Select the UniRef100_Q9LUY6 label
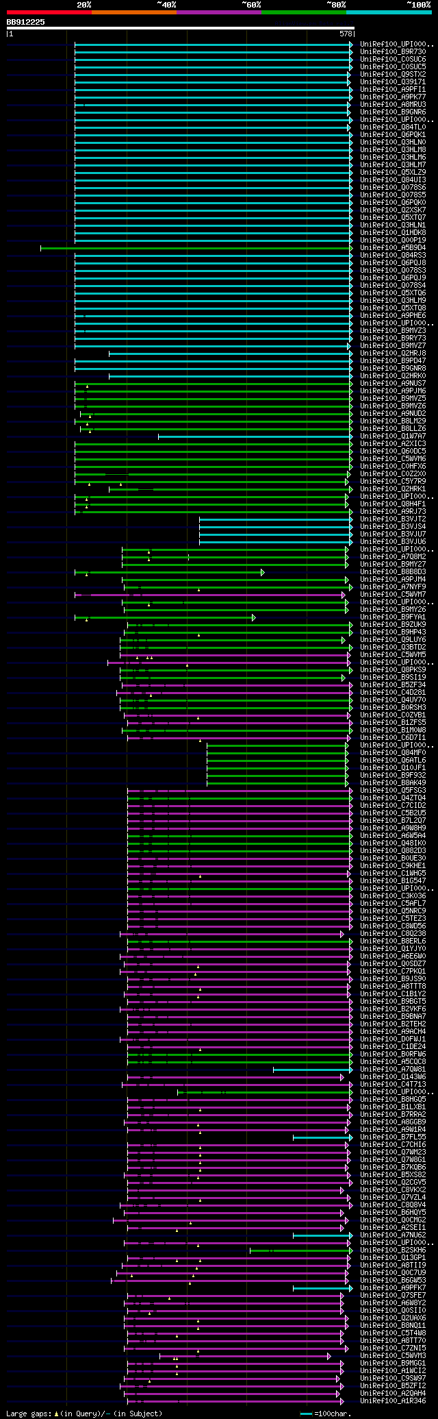Image resolution: width=438 pixels, height=1419 pixels. tap(393, 639)
